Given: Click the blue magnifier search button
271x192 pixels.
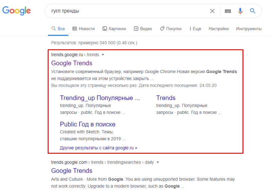Looking at the screenshot, I should (x=252, y=11).
